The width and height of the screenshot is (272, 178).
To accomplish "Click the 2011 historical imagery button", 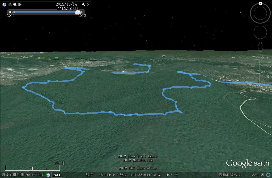I will tap(56, 175).
